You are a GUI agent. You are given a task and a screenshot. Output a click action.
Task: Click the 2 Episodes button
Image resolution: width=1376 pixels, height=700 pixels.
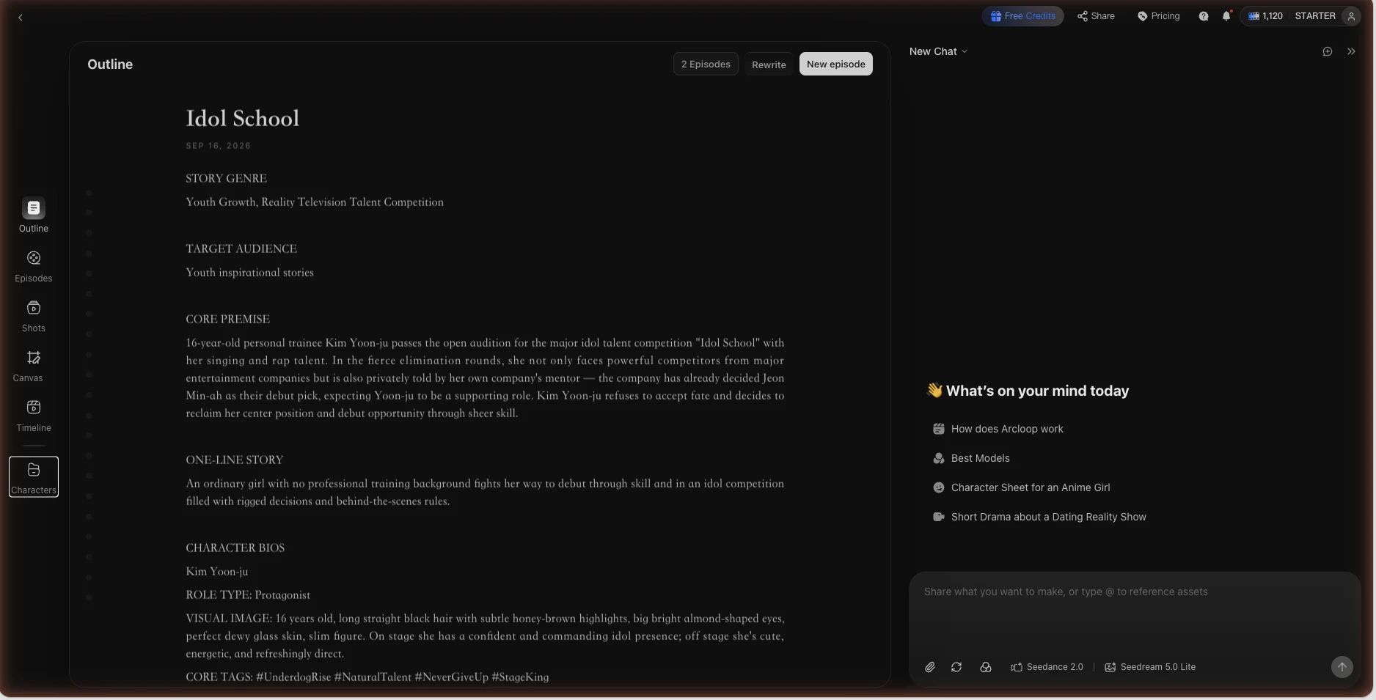[x=706, y=64]
